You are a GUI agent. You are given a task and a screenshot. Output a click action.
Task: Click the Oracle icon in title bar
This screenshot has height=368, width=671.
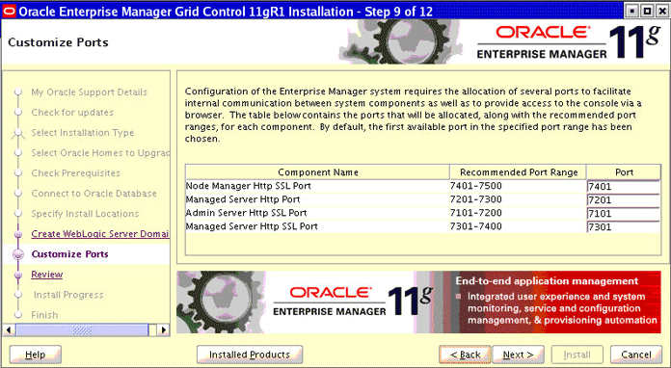(x=10, y=11)
